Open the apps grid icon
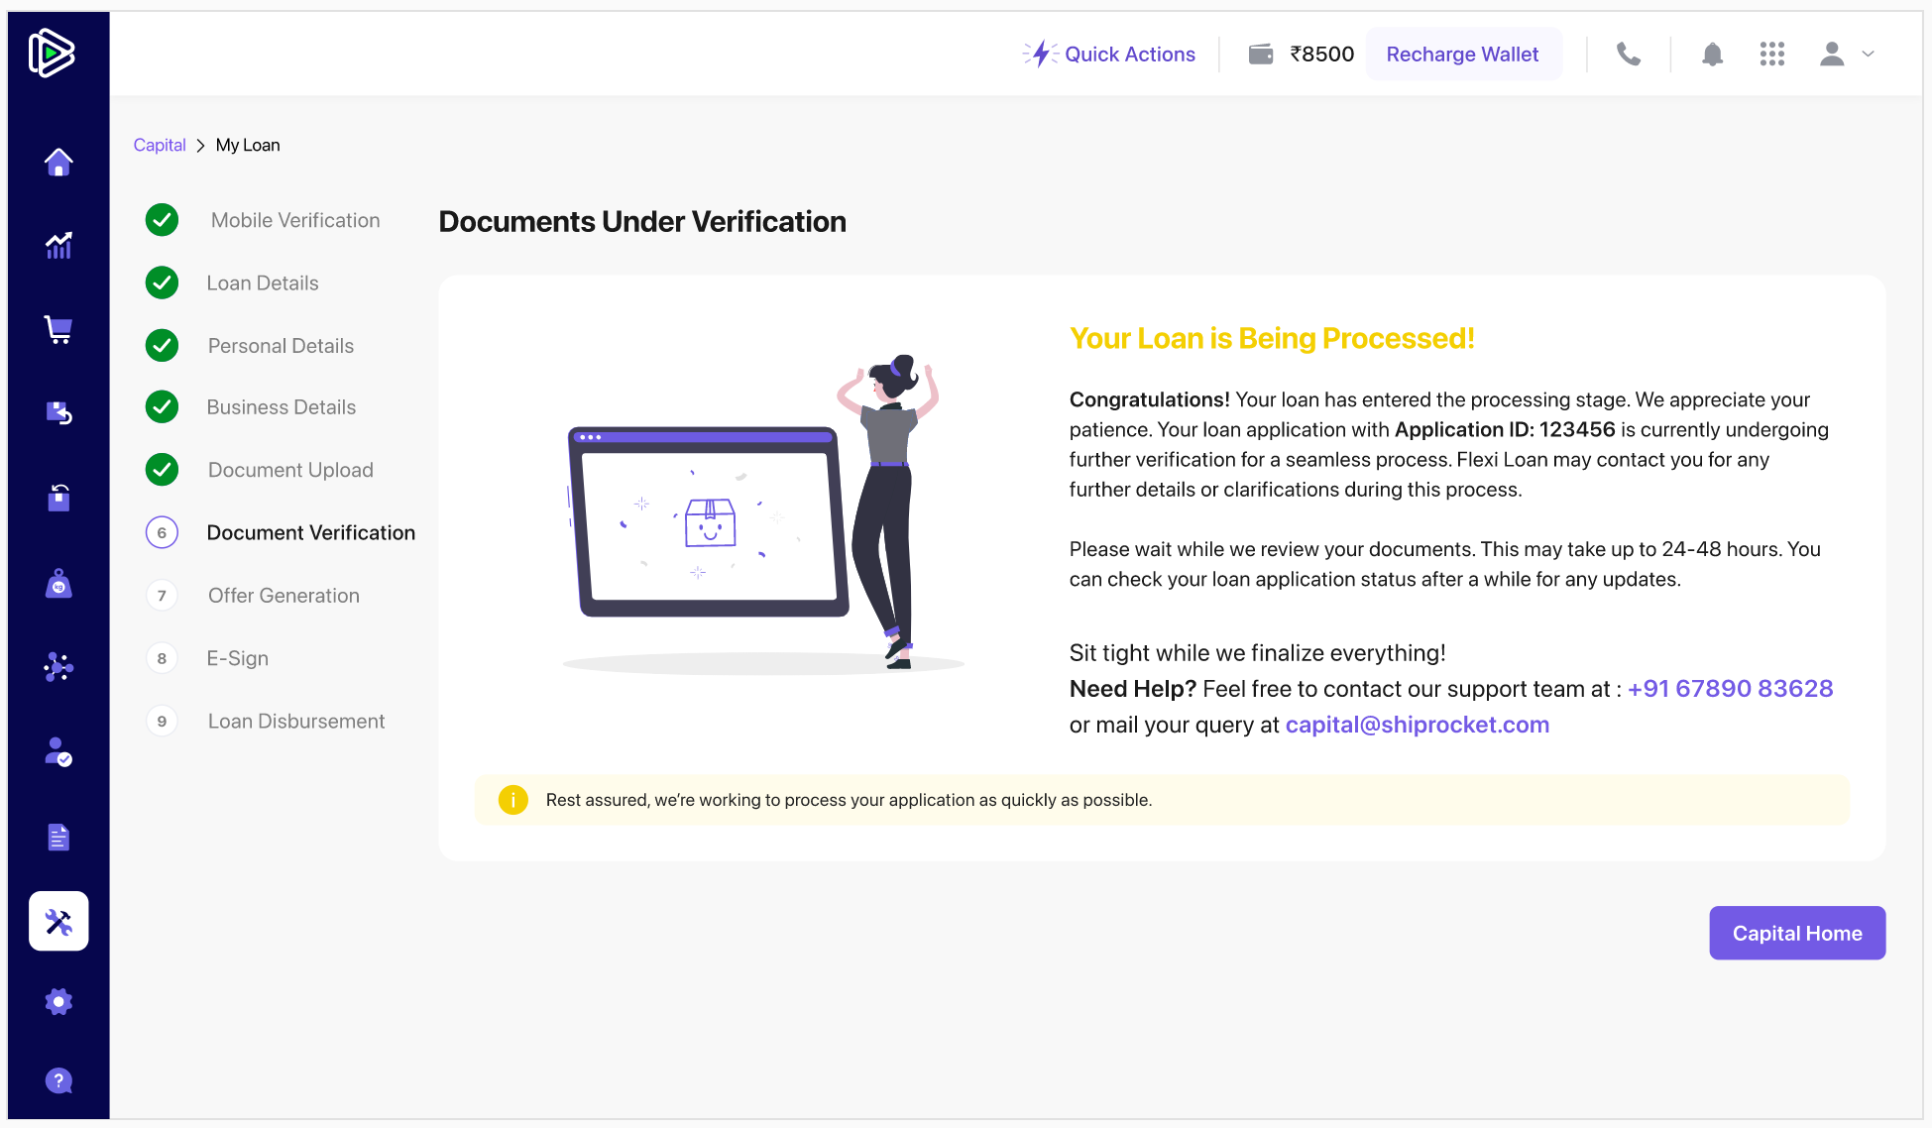Image resolution: width=1932 pixels, height=1128 pixels. click(1771, 55)
